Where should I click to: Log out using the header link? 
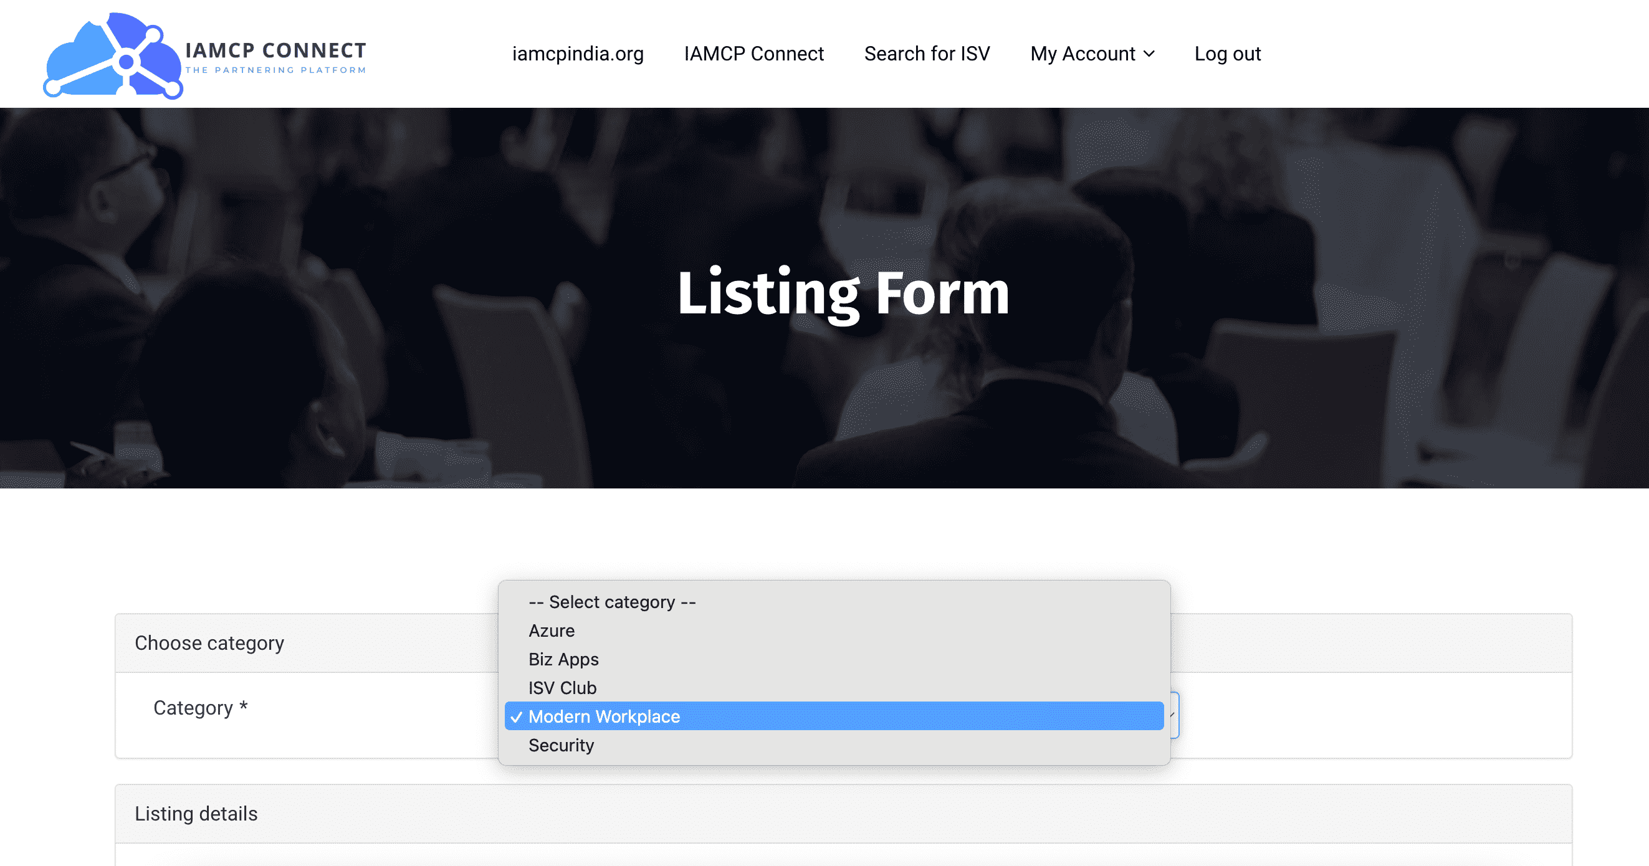[1227, 54]
